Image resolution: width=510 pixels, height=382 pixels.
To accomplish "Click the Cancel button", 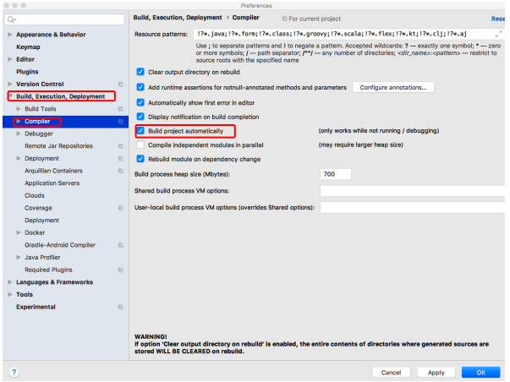I will pyautogui.click(x=391, y=372).
